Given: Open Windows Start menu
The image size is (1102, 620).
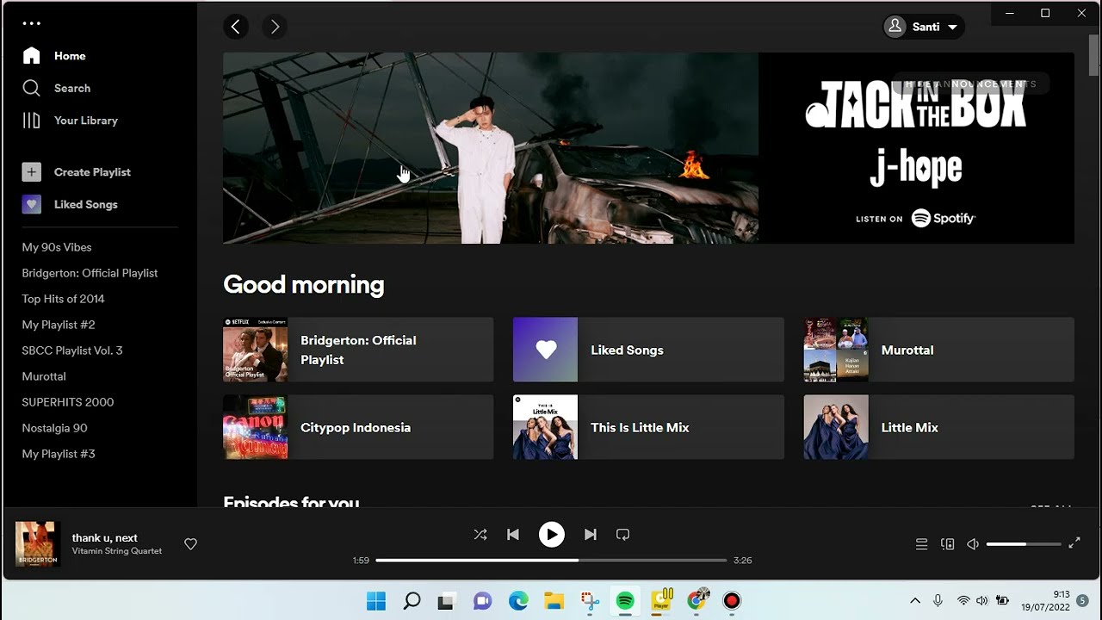Looking at the screenshot, I should [376, 601].
